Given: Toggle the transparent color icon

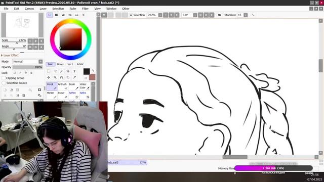Looking at the screenshot, I should tap(86, 78).
